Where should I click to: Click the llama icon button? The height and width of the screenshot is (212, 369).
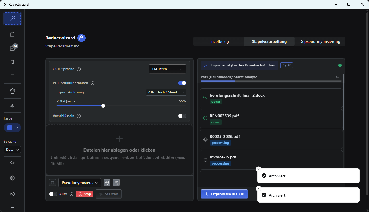pos(116,183)
